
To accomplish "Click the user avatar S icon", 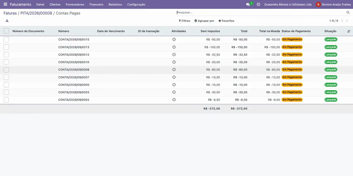I will (x=318, y=4).
